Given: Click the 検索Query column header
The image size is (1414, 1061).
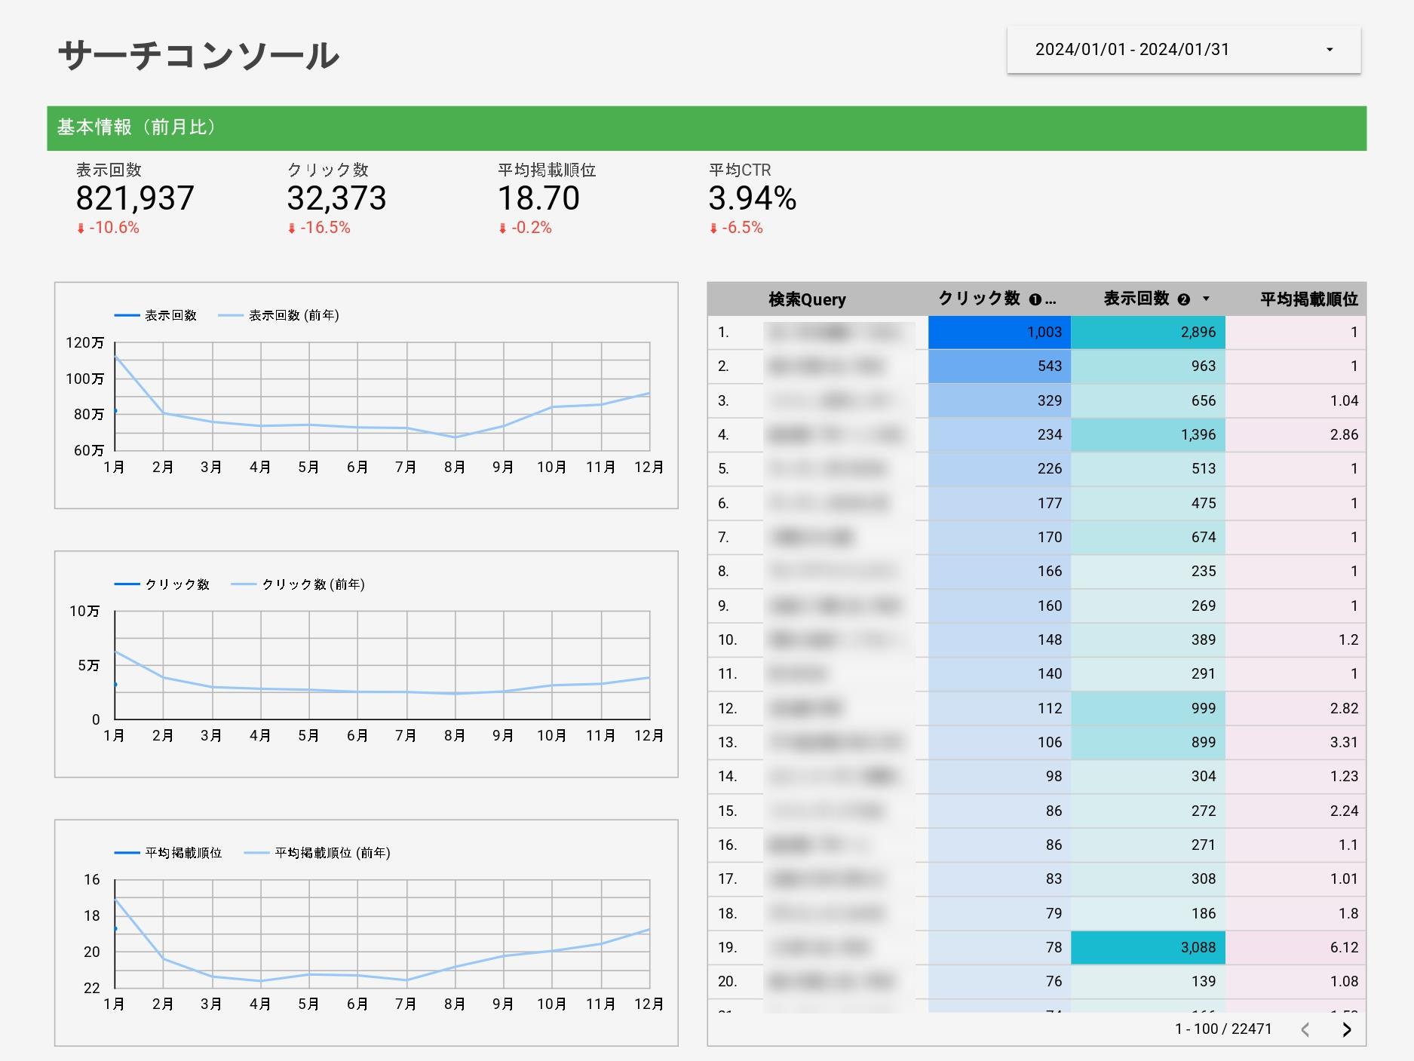Looking at the screenshot, I should [807, 299].
